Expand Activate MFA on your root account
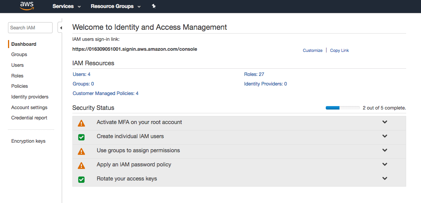 (x=385, y=122)
